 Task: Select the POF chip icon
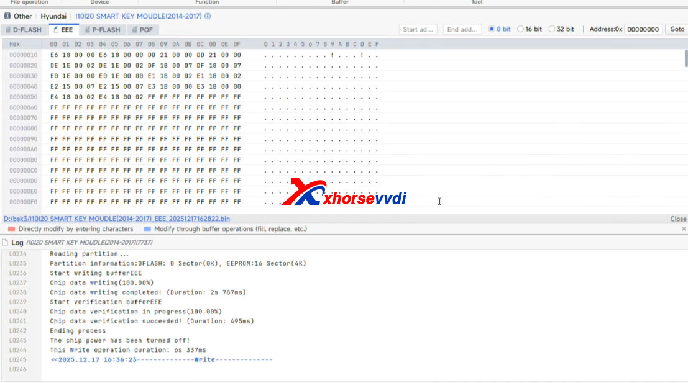click(134, 29)
